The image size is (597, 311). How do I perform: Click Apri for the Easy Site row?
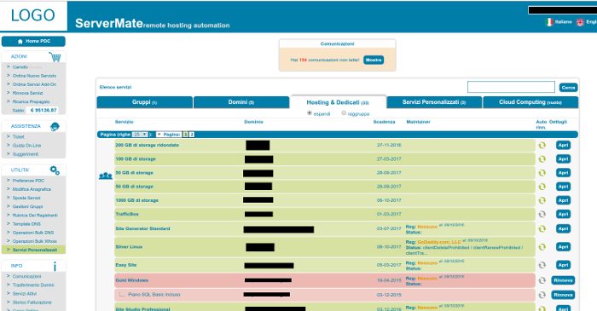click(563, 265)
